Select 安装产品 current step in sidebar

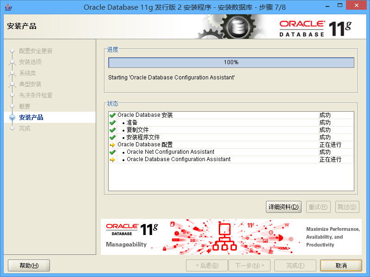coord(31,117)
